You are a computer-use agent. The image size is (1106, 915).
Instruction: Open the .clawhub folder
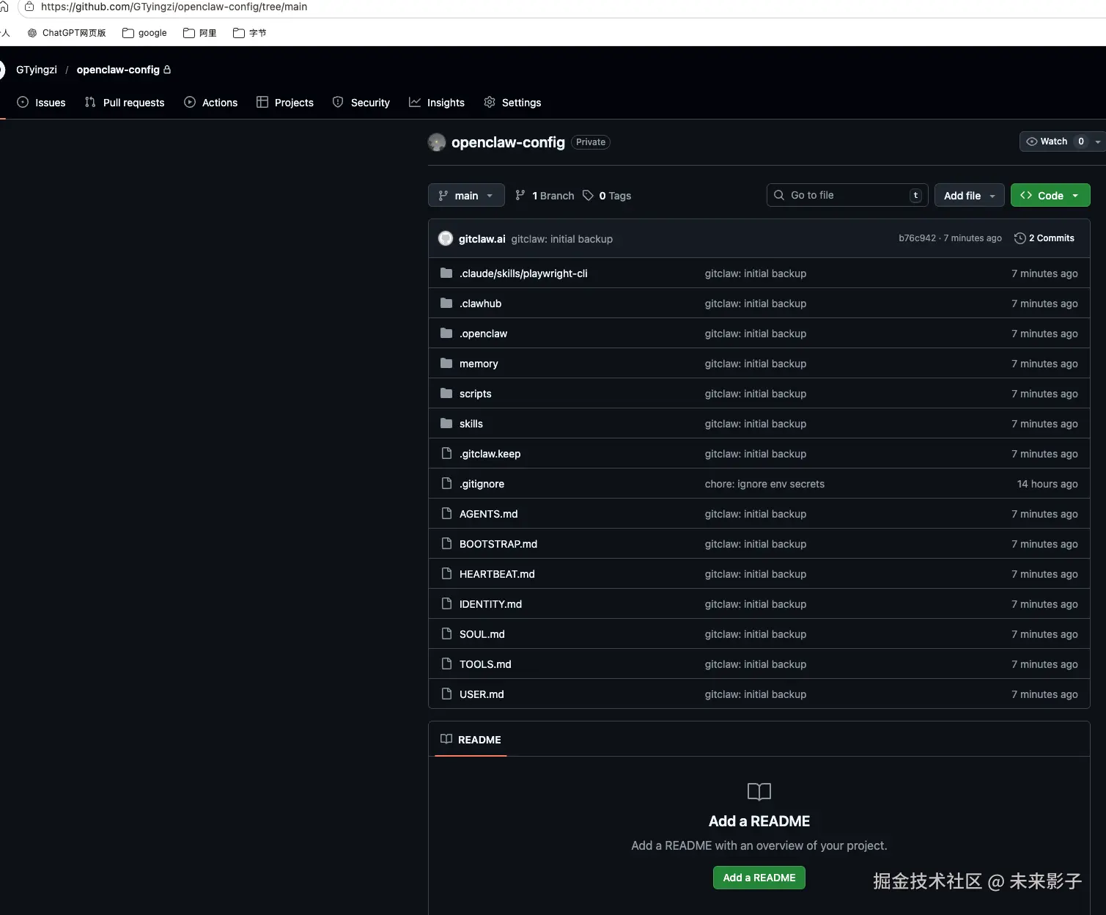pyautogui.click(x=481, y=304)
